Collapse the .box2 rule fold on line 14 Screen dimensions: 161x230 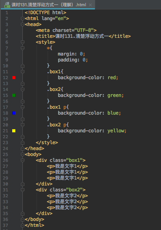(22, 89)
